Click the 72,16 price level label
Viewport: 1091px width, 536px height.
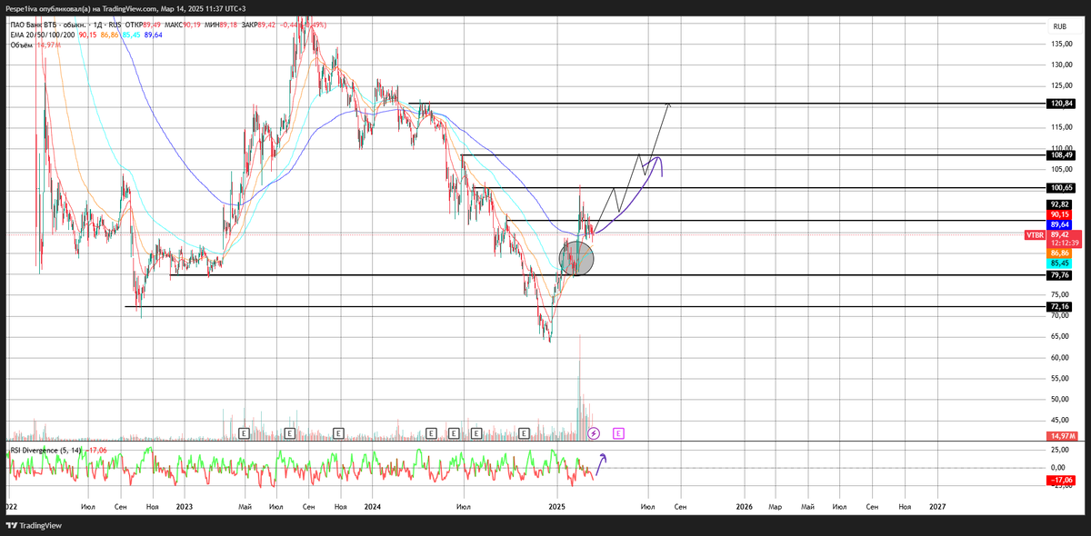click(x=1060, y=307)
